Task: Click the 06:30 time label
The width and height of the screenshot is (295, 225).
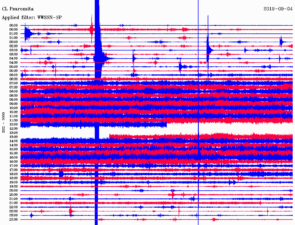Action: 14,79
